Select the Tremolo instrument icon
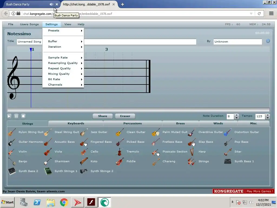277x208 pixels. [120, 152]
